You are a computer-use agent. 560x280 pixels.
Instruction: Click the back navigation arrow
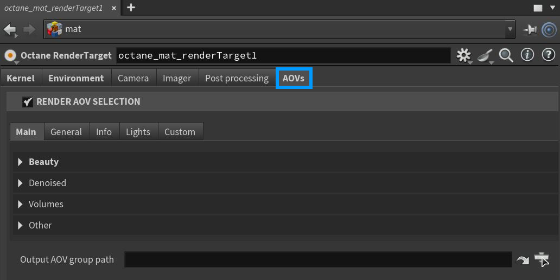(10, 29)
